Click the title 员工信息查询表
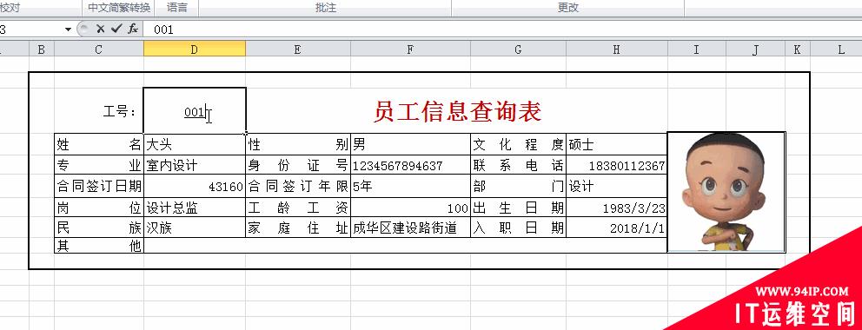Viewport: 862px width, 330px height. [x=457, y=111]
